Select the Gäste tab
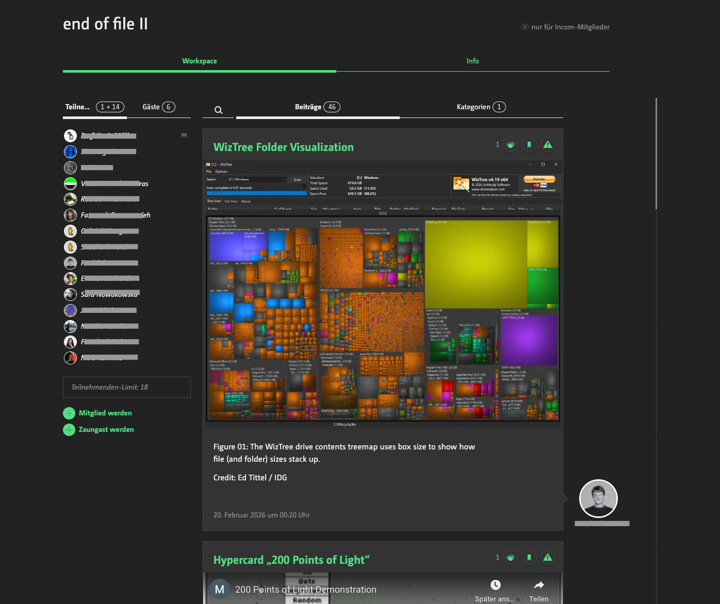Screen dimensions: 720x604 tap(159, 107)
